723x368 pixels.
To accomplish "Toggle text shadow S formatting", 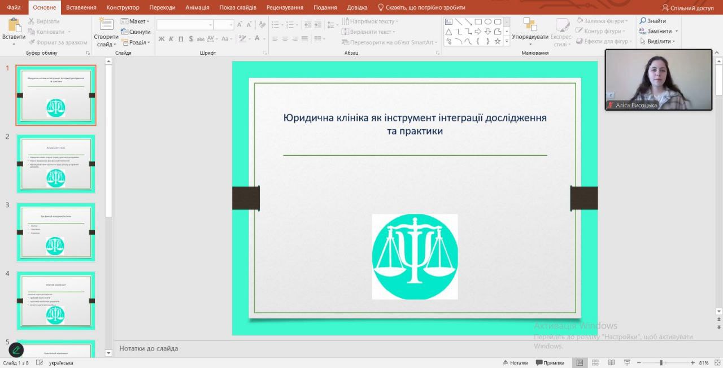I will pyautogui.click(x=191, y=39).
